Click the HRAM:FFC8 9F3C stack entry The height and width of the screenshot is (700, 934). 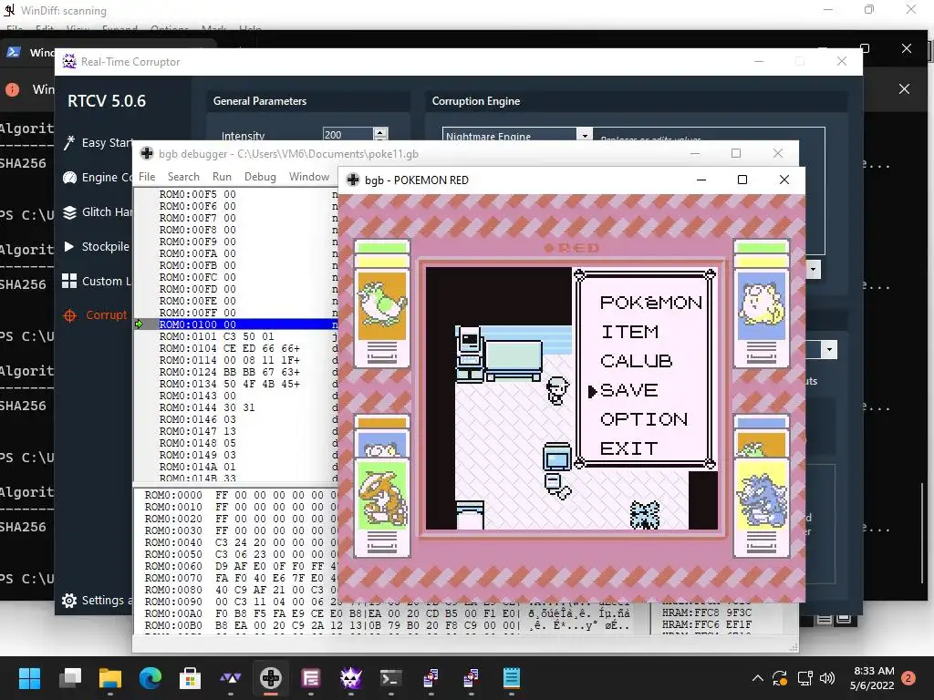coord(707,612)
